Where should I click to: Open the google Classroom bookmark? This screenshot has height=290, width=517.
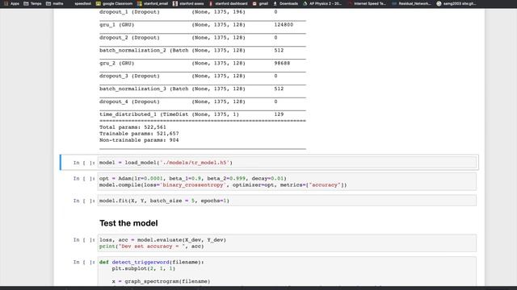[x=114, y=3]
